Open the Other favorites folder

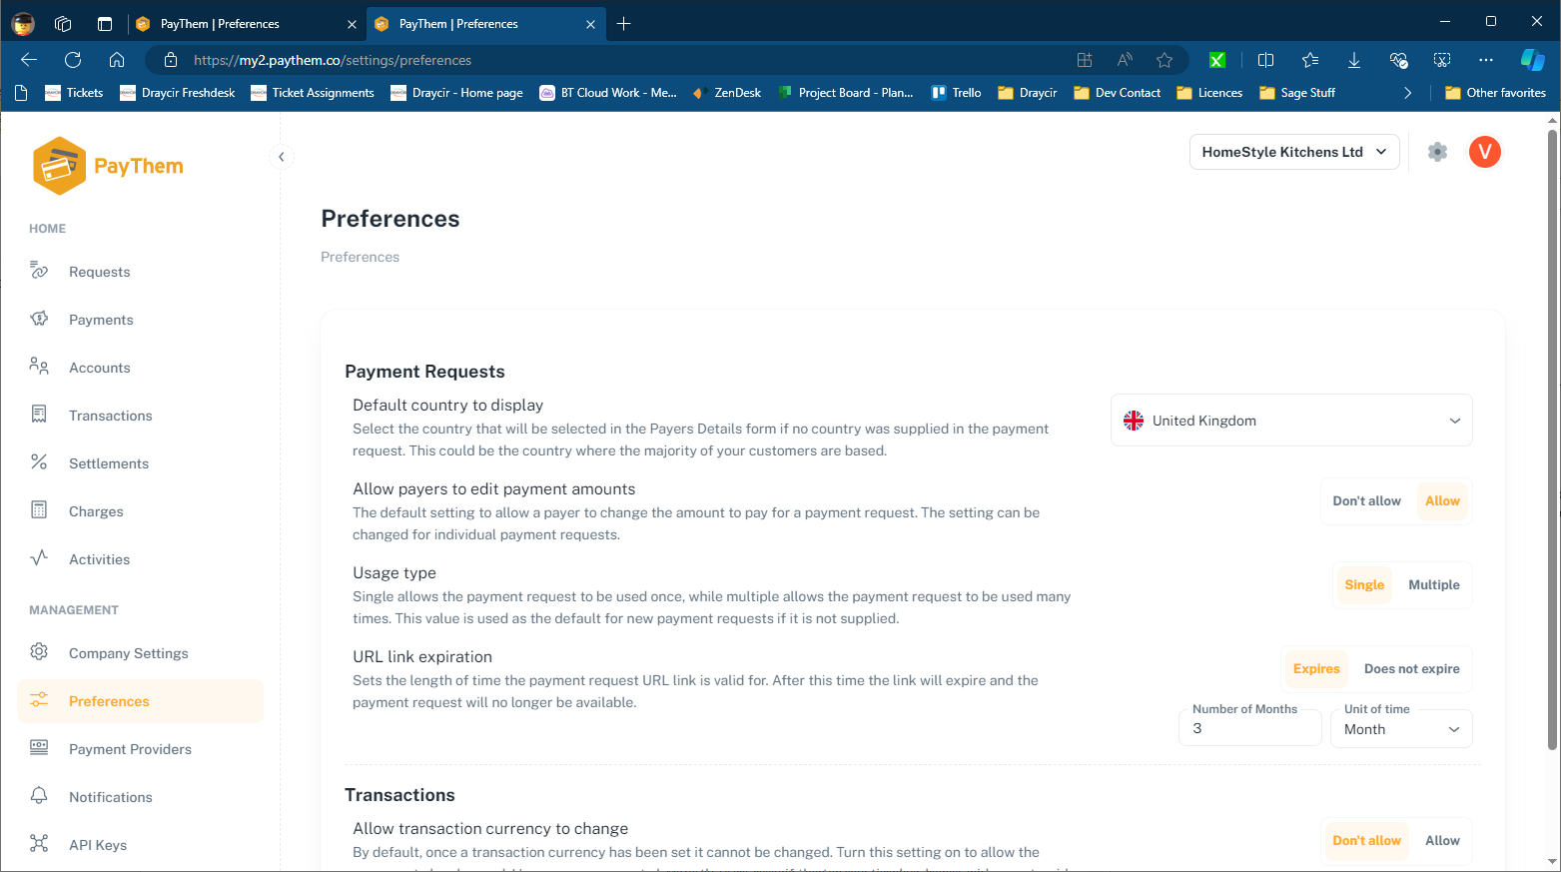tap(1495, 93)
